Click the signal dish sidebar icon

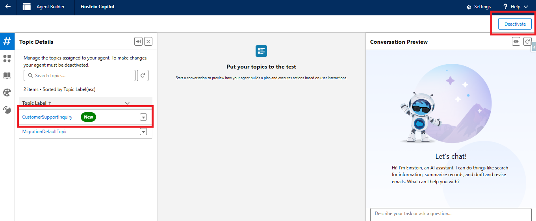7,110
